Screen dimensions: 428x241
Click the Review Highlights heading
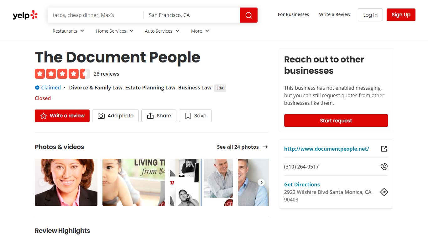[62, 231]
